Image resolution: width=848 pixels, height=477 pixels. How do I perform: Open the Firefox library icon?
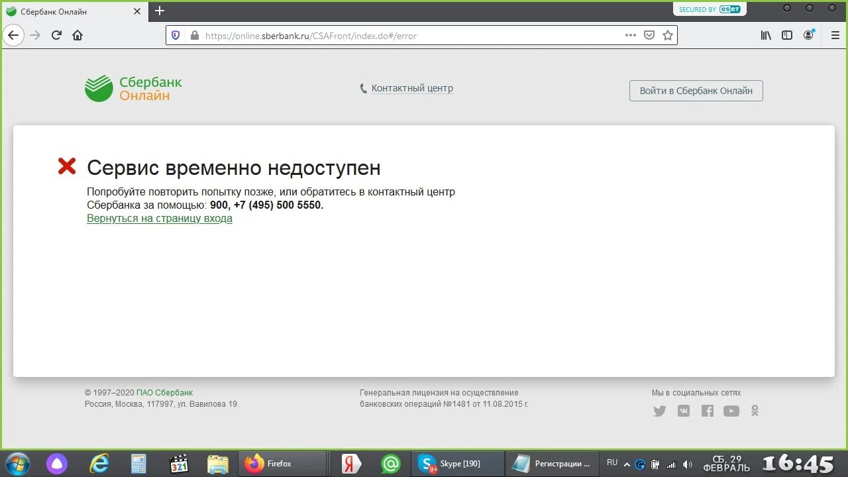tap(766, 35)
